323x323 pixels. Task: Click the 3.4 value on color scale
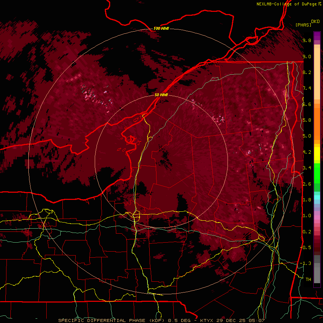pyautogui.click(x=307, y=168)
